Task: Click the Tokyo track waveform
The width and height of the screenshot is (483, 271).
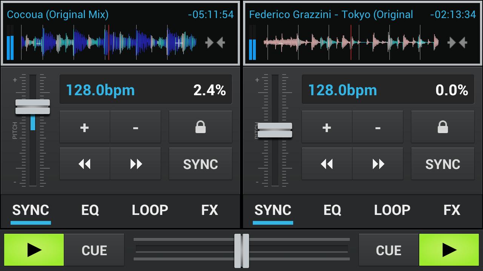Action: pyautogui.click(x=351, y=43)
